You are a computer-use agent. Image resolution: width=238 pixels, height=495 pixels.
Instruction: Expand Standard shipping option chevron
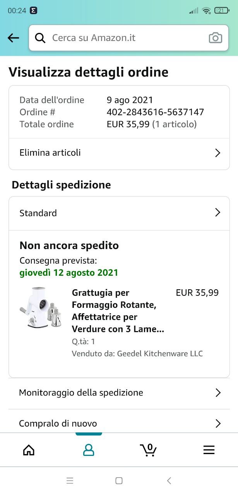click(x=217, y=212)
